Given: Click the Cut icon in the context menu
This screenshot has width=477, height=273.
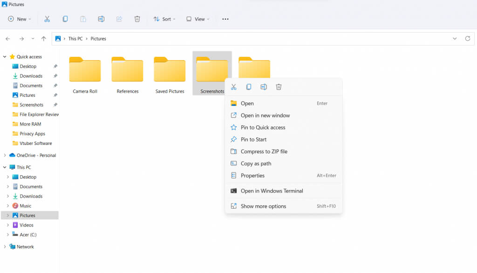Looking at the screenshot, I should [234, 87].
